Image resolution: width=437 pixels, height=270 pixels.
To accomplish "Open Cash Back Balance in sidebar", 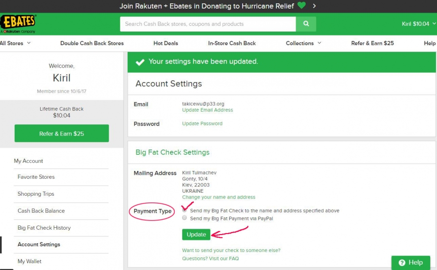I will (41, 211).
